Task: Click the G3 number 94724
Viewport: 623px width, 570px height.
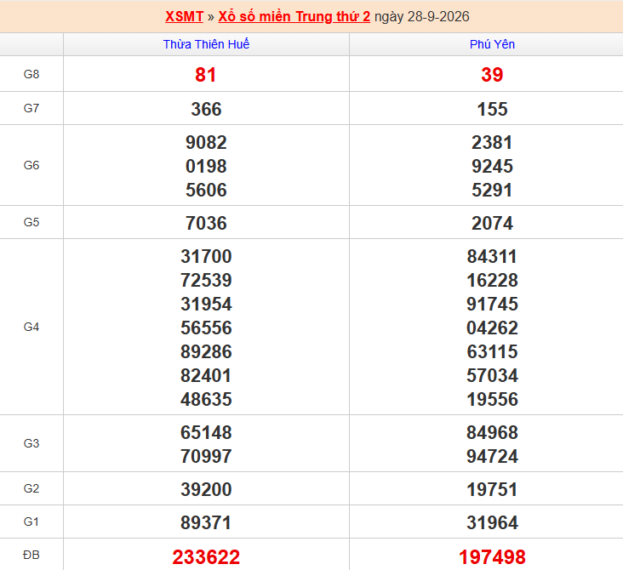Action: click(x=492, y=456)
